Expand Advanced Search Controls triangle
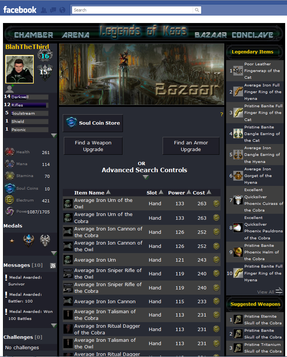The image size is (287, 357). [146, 177]
